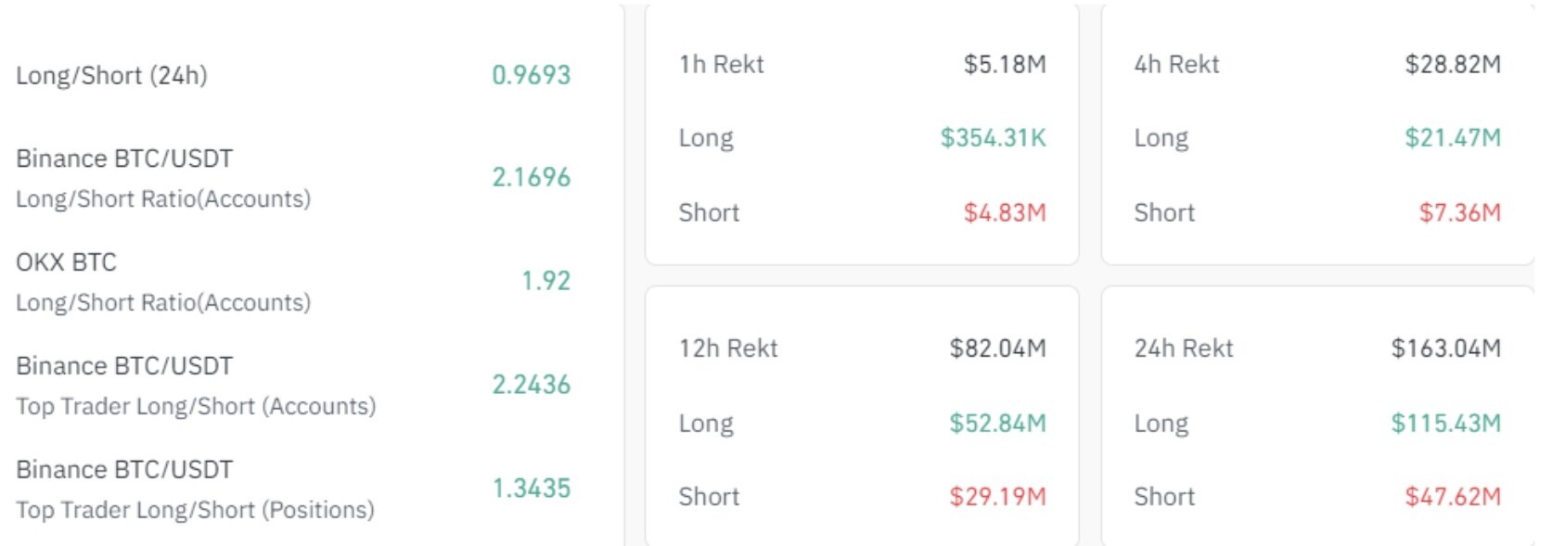The image size is (1552, 546).
Task: Select the 4h Rekt card title
Action: coord(1176,65)
